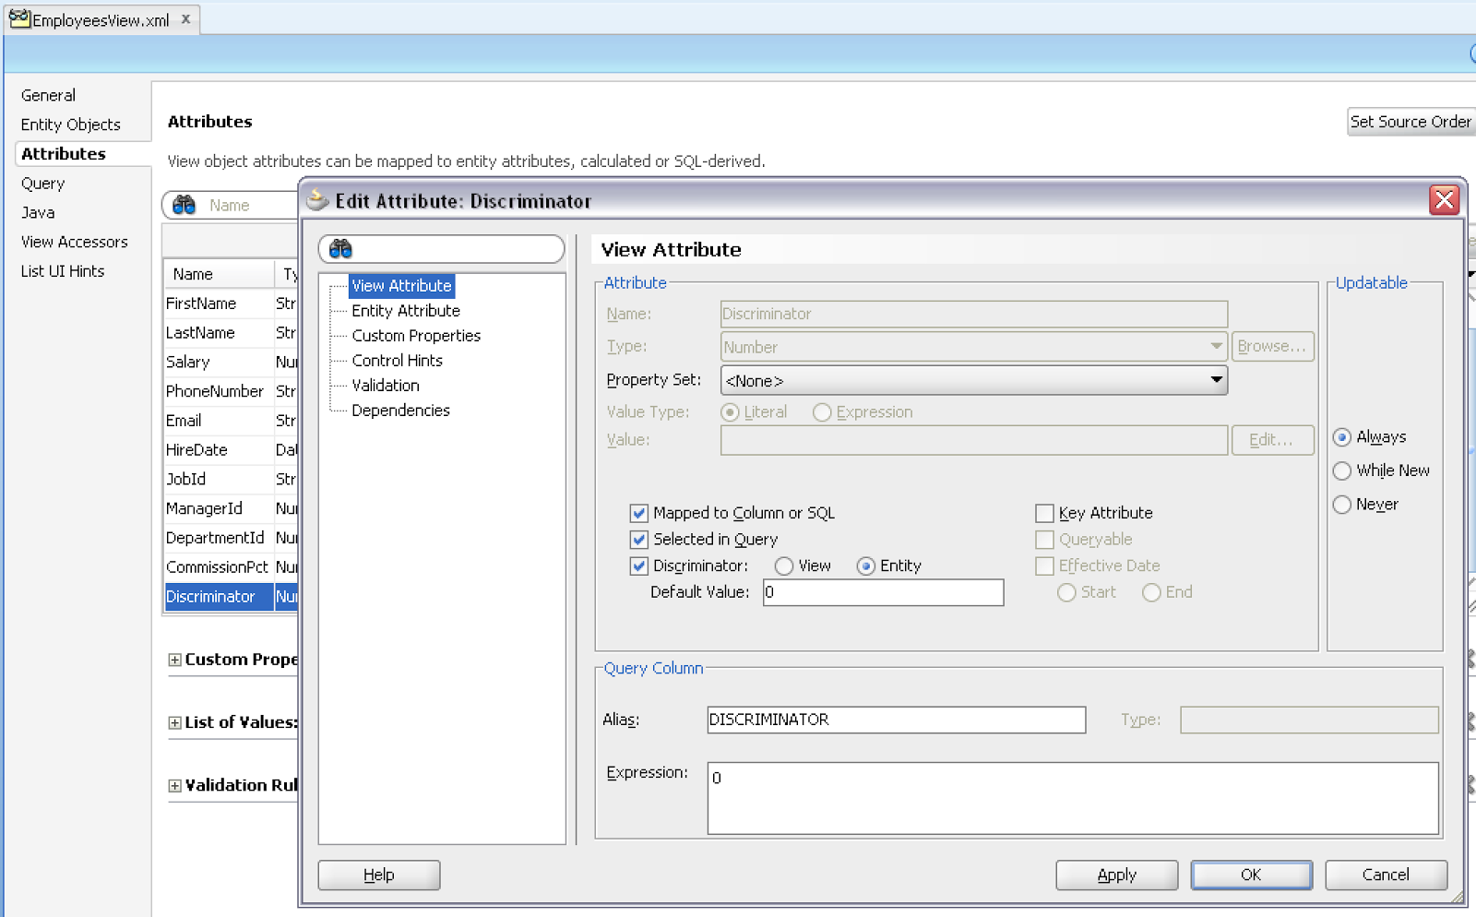Viewport: 1476px width, 917px height.
Task: Select the EmployeesView.xml editor tab
Action: [x=101, y=19]
